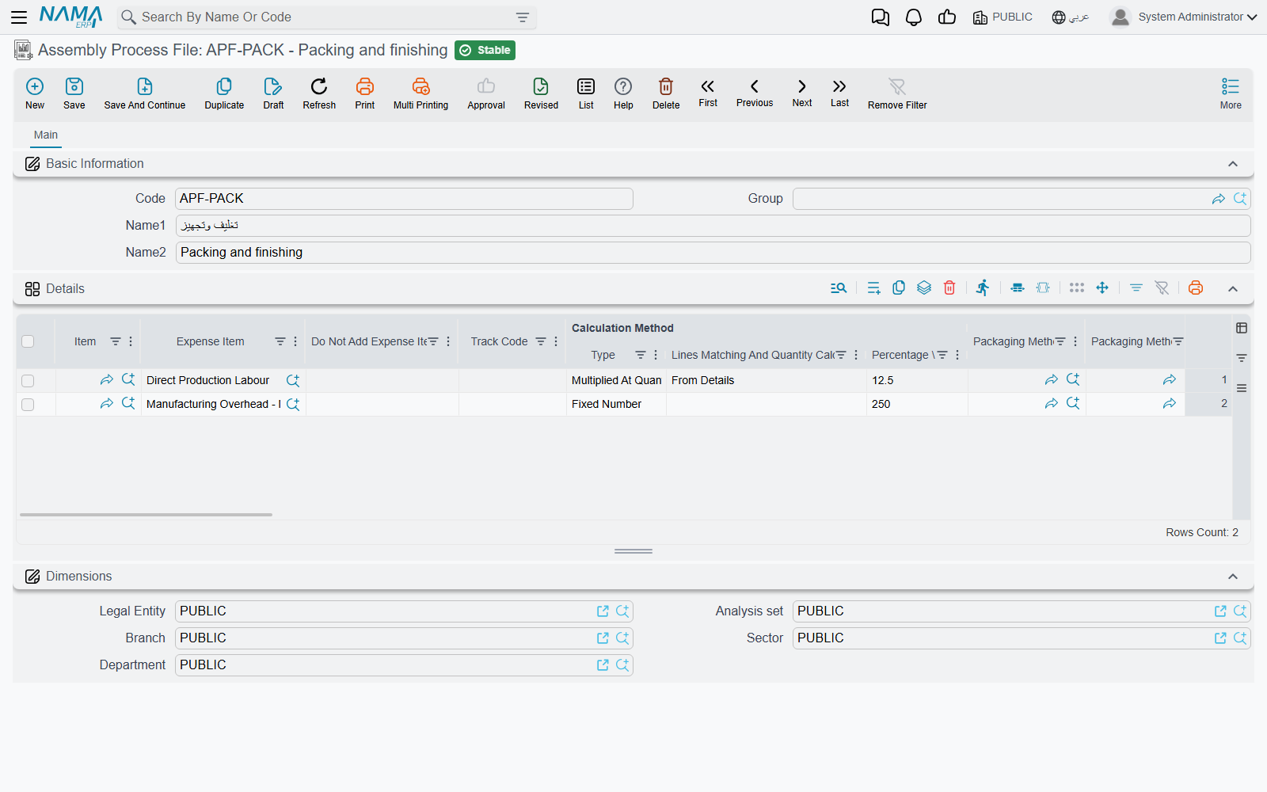Screen dimensions: 1267x792
Task: Click the Save And Continue button
Action: [x=145, y=93]
